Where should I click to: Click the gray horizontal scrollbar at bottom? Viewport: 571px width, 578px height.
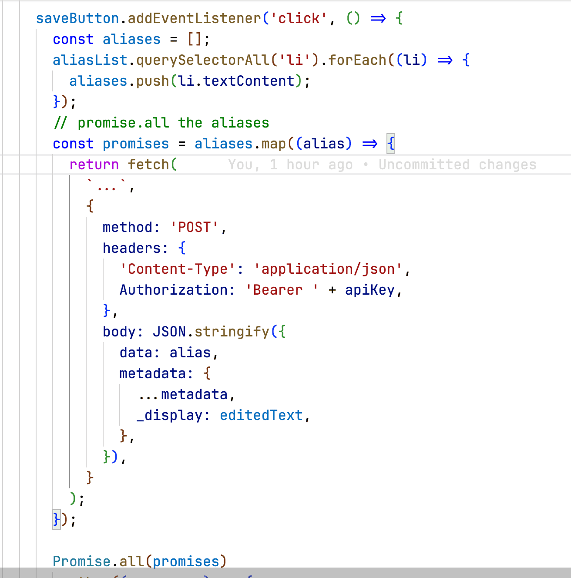coord(285,572)
